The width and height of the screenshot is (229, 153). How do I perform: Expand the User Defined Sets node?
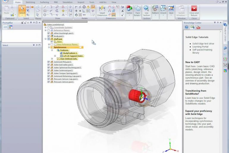tap(52, 59)
